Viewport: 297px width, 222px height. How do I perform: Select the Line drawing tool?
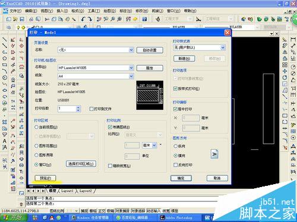point(4,40)
